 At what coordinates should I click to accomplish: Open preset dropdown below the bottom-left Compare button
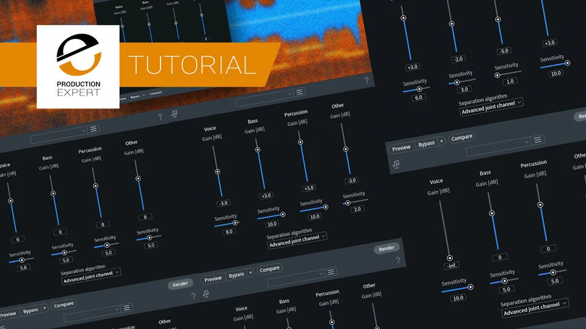coord(92,314)
